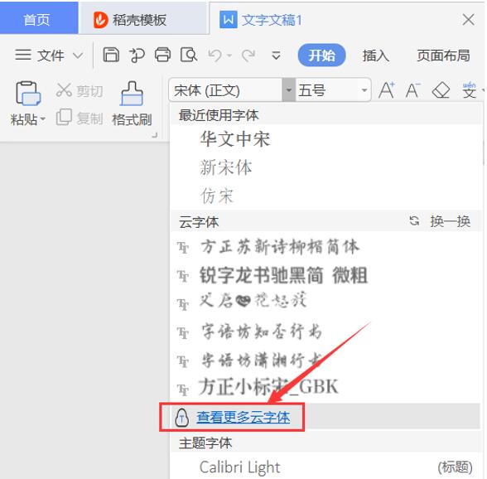
Task: Increase font size with A+ icon
Action: 387,90
